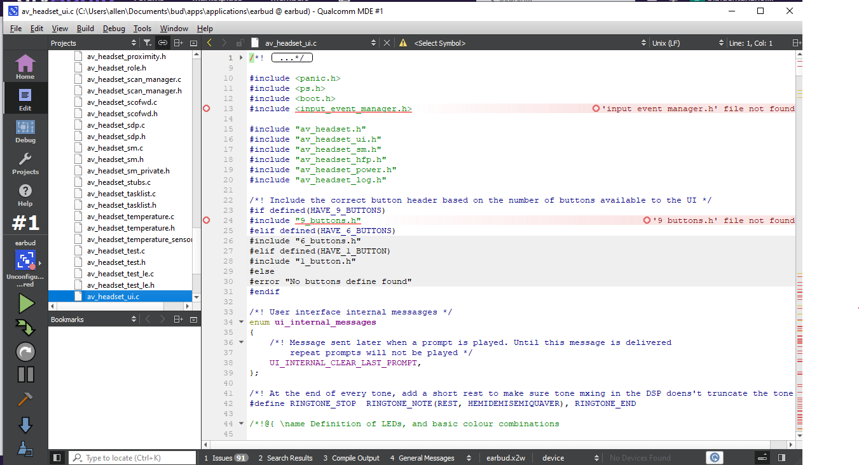Open the Bookmarks view selector dropdown

tap(94, 319)
